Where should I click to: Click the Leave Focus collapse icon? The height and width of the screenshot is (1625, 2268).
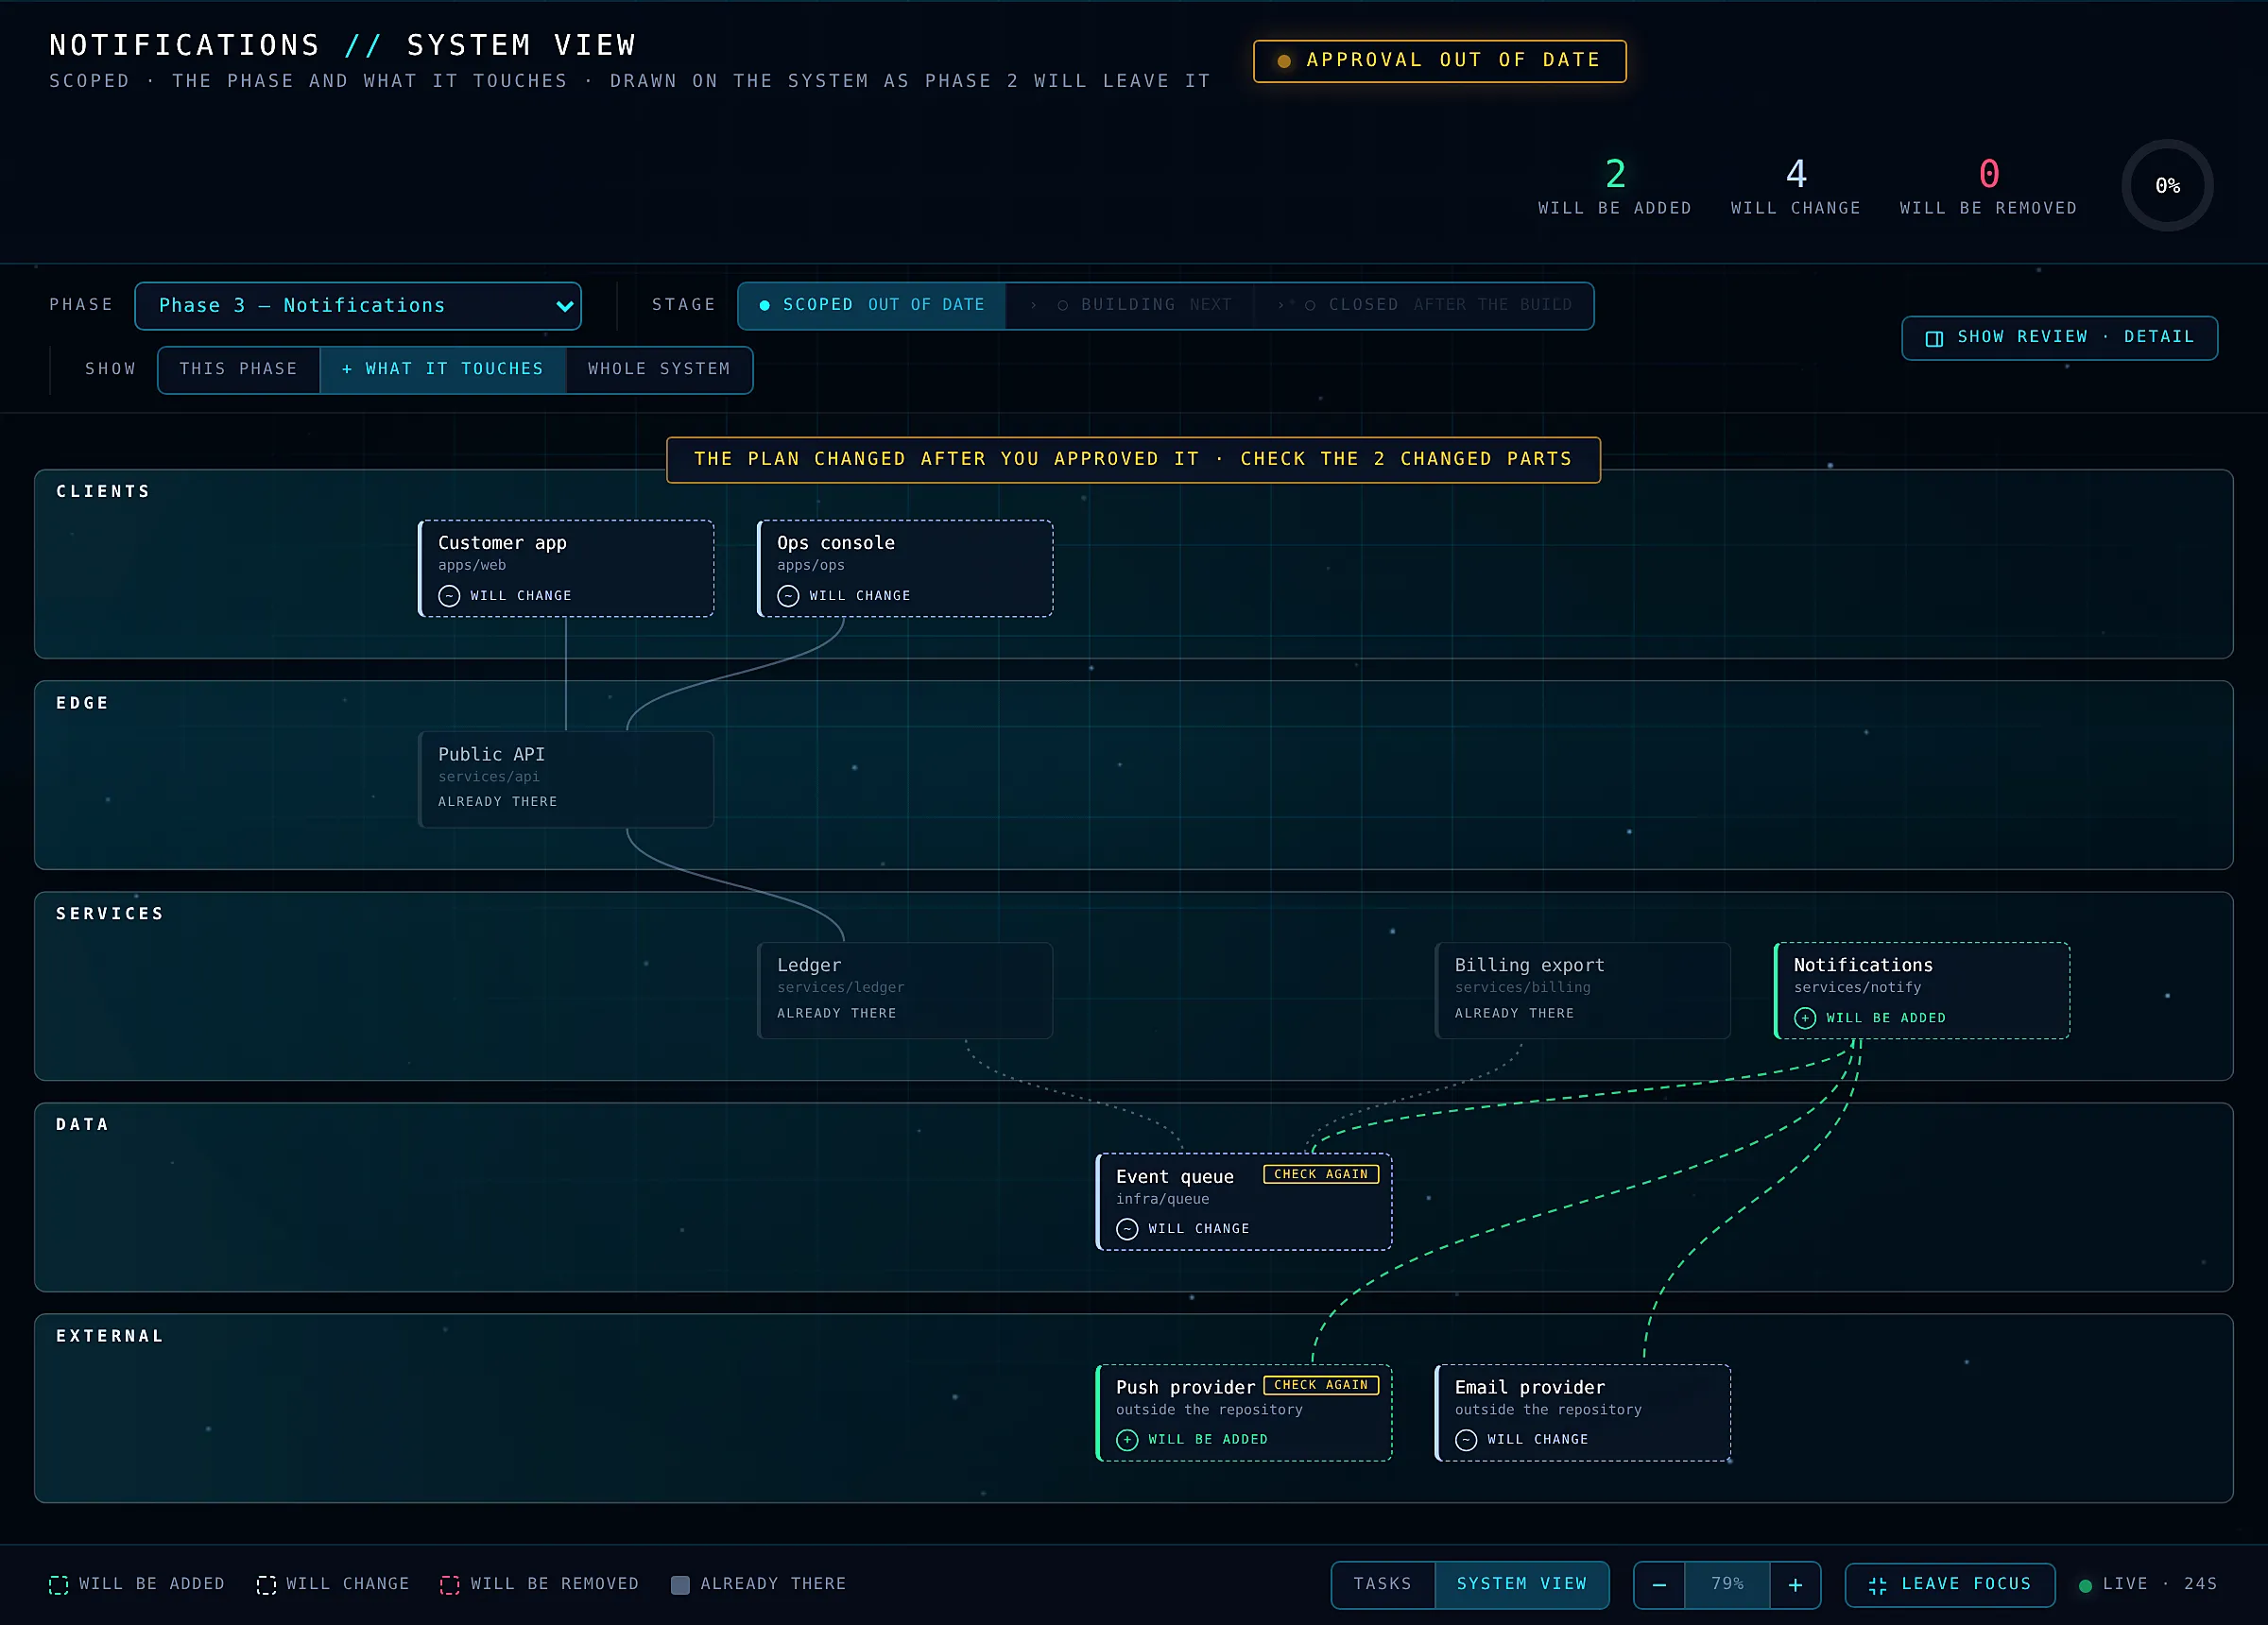[1877, 1585]
